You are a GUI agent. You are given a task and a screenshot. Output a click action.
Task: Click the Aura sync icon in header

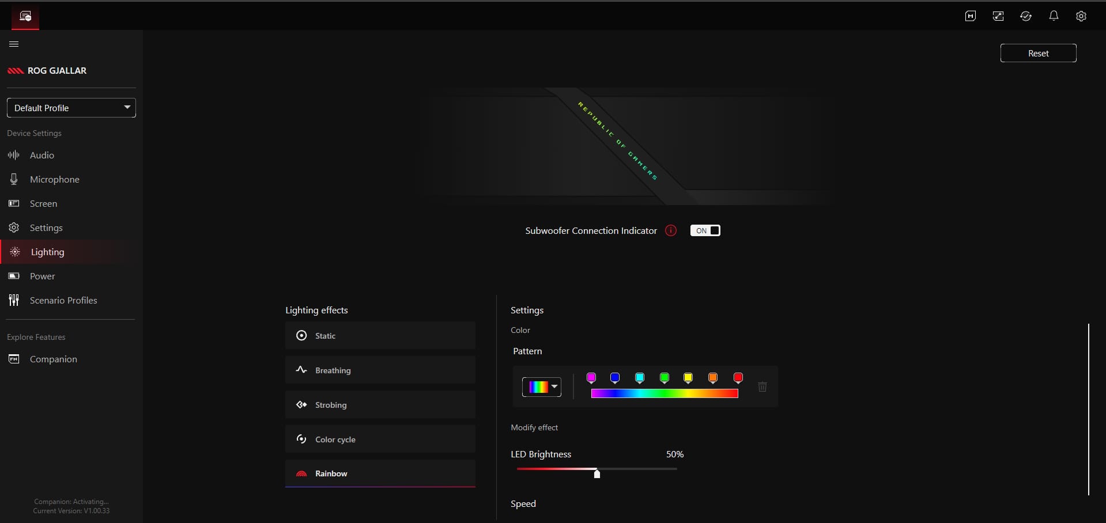[x=998, y=16]
